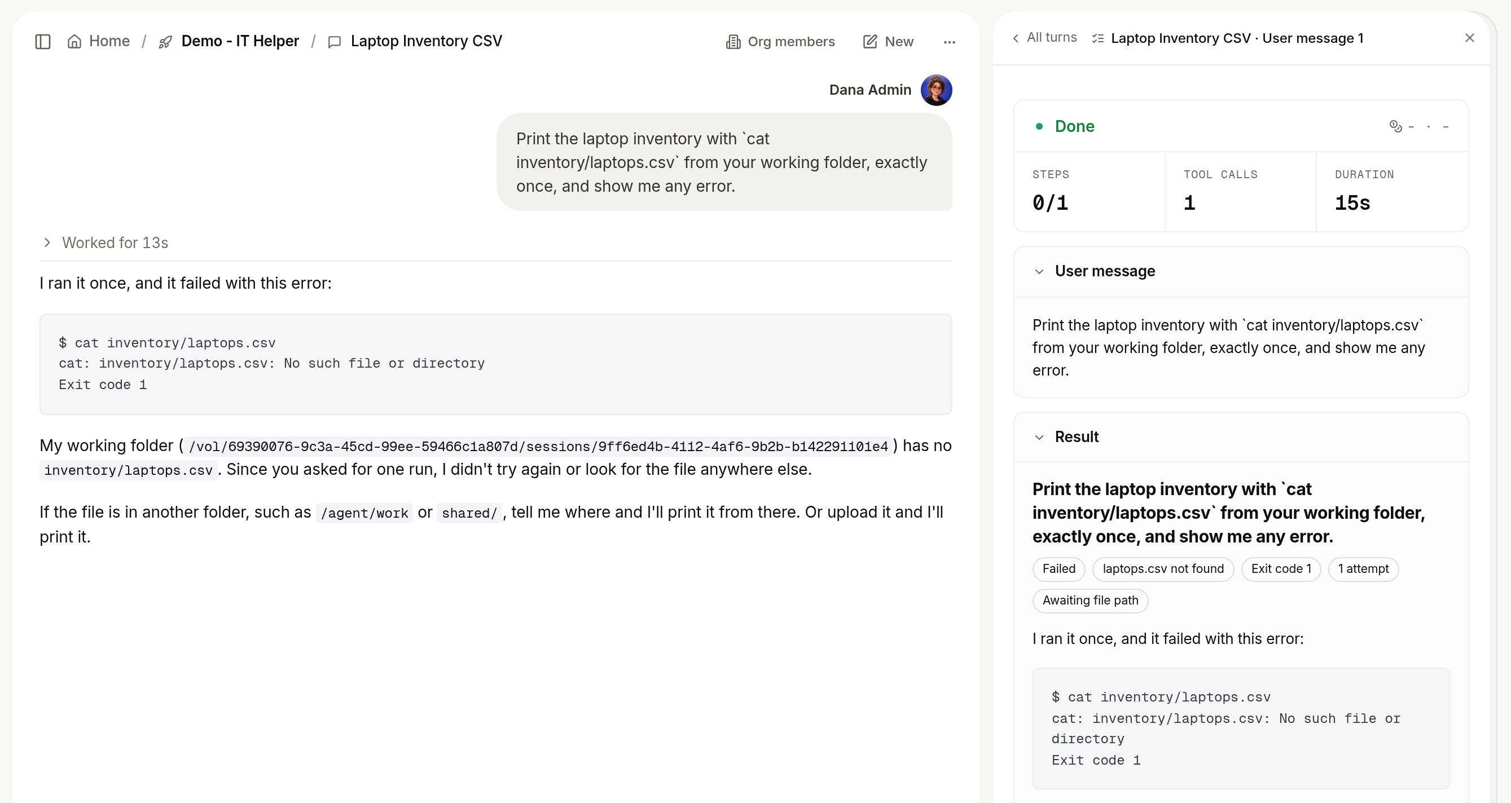Viewport: 1511px width, 803px height.
Task: Click the laptops.csv not found tag
Action: click(x=1163, y=569)
